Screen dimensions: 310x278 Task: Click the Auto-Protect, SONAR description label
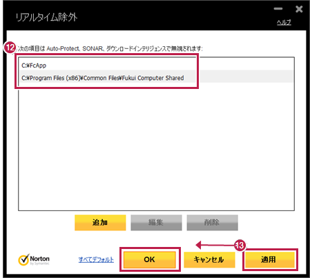[x=110, y=48]
